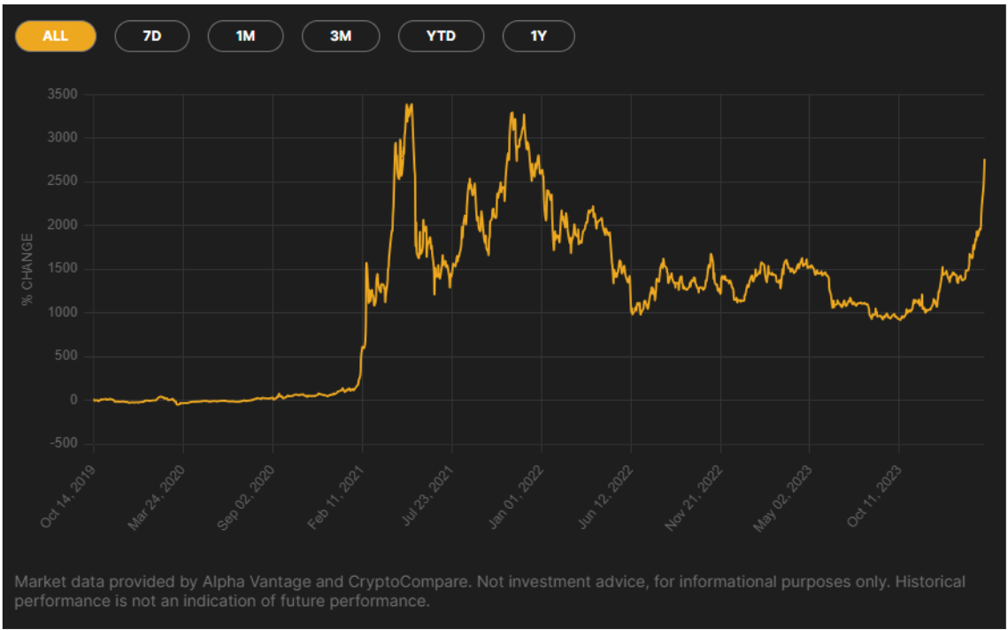Switch to the YTD tab

click(x=441, y=36)
